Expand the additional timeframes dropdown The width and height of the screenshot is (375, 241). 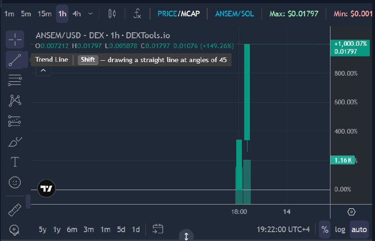pyautogui.click(x=90, y=14)
